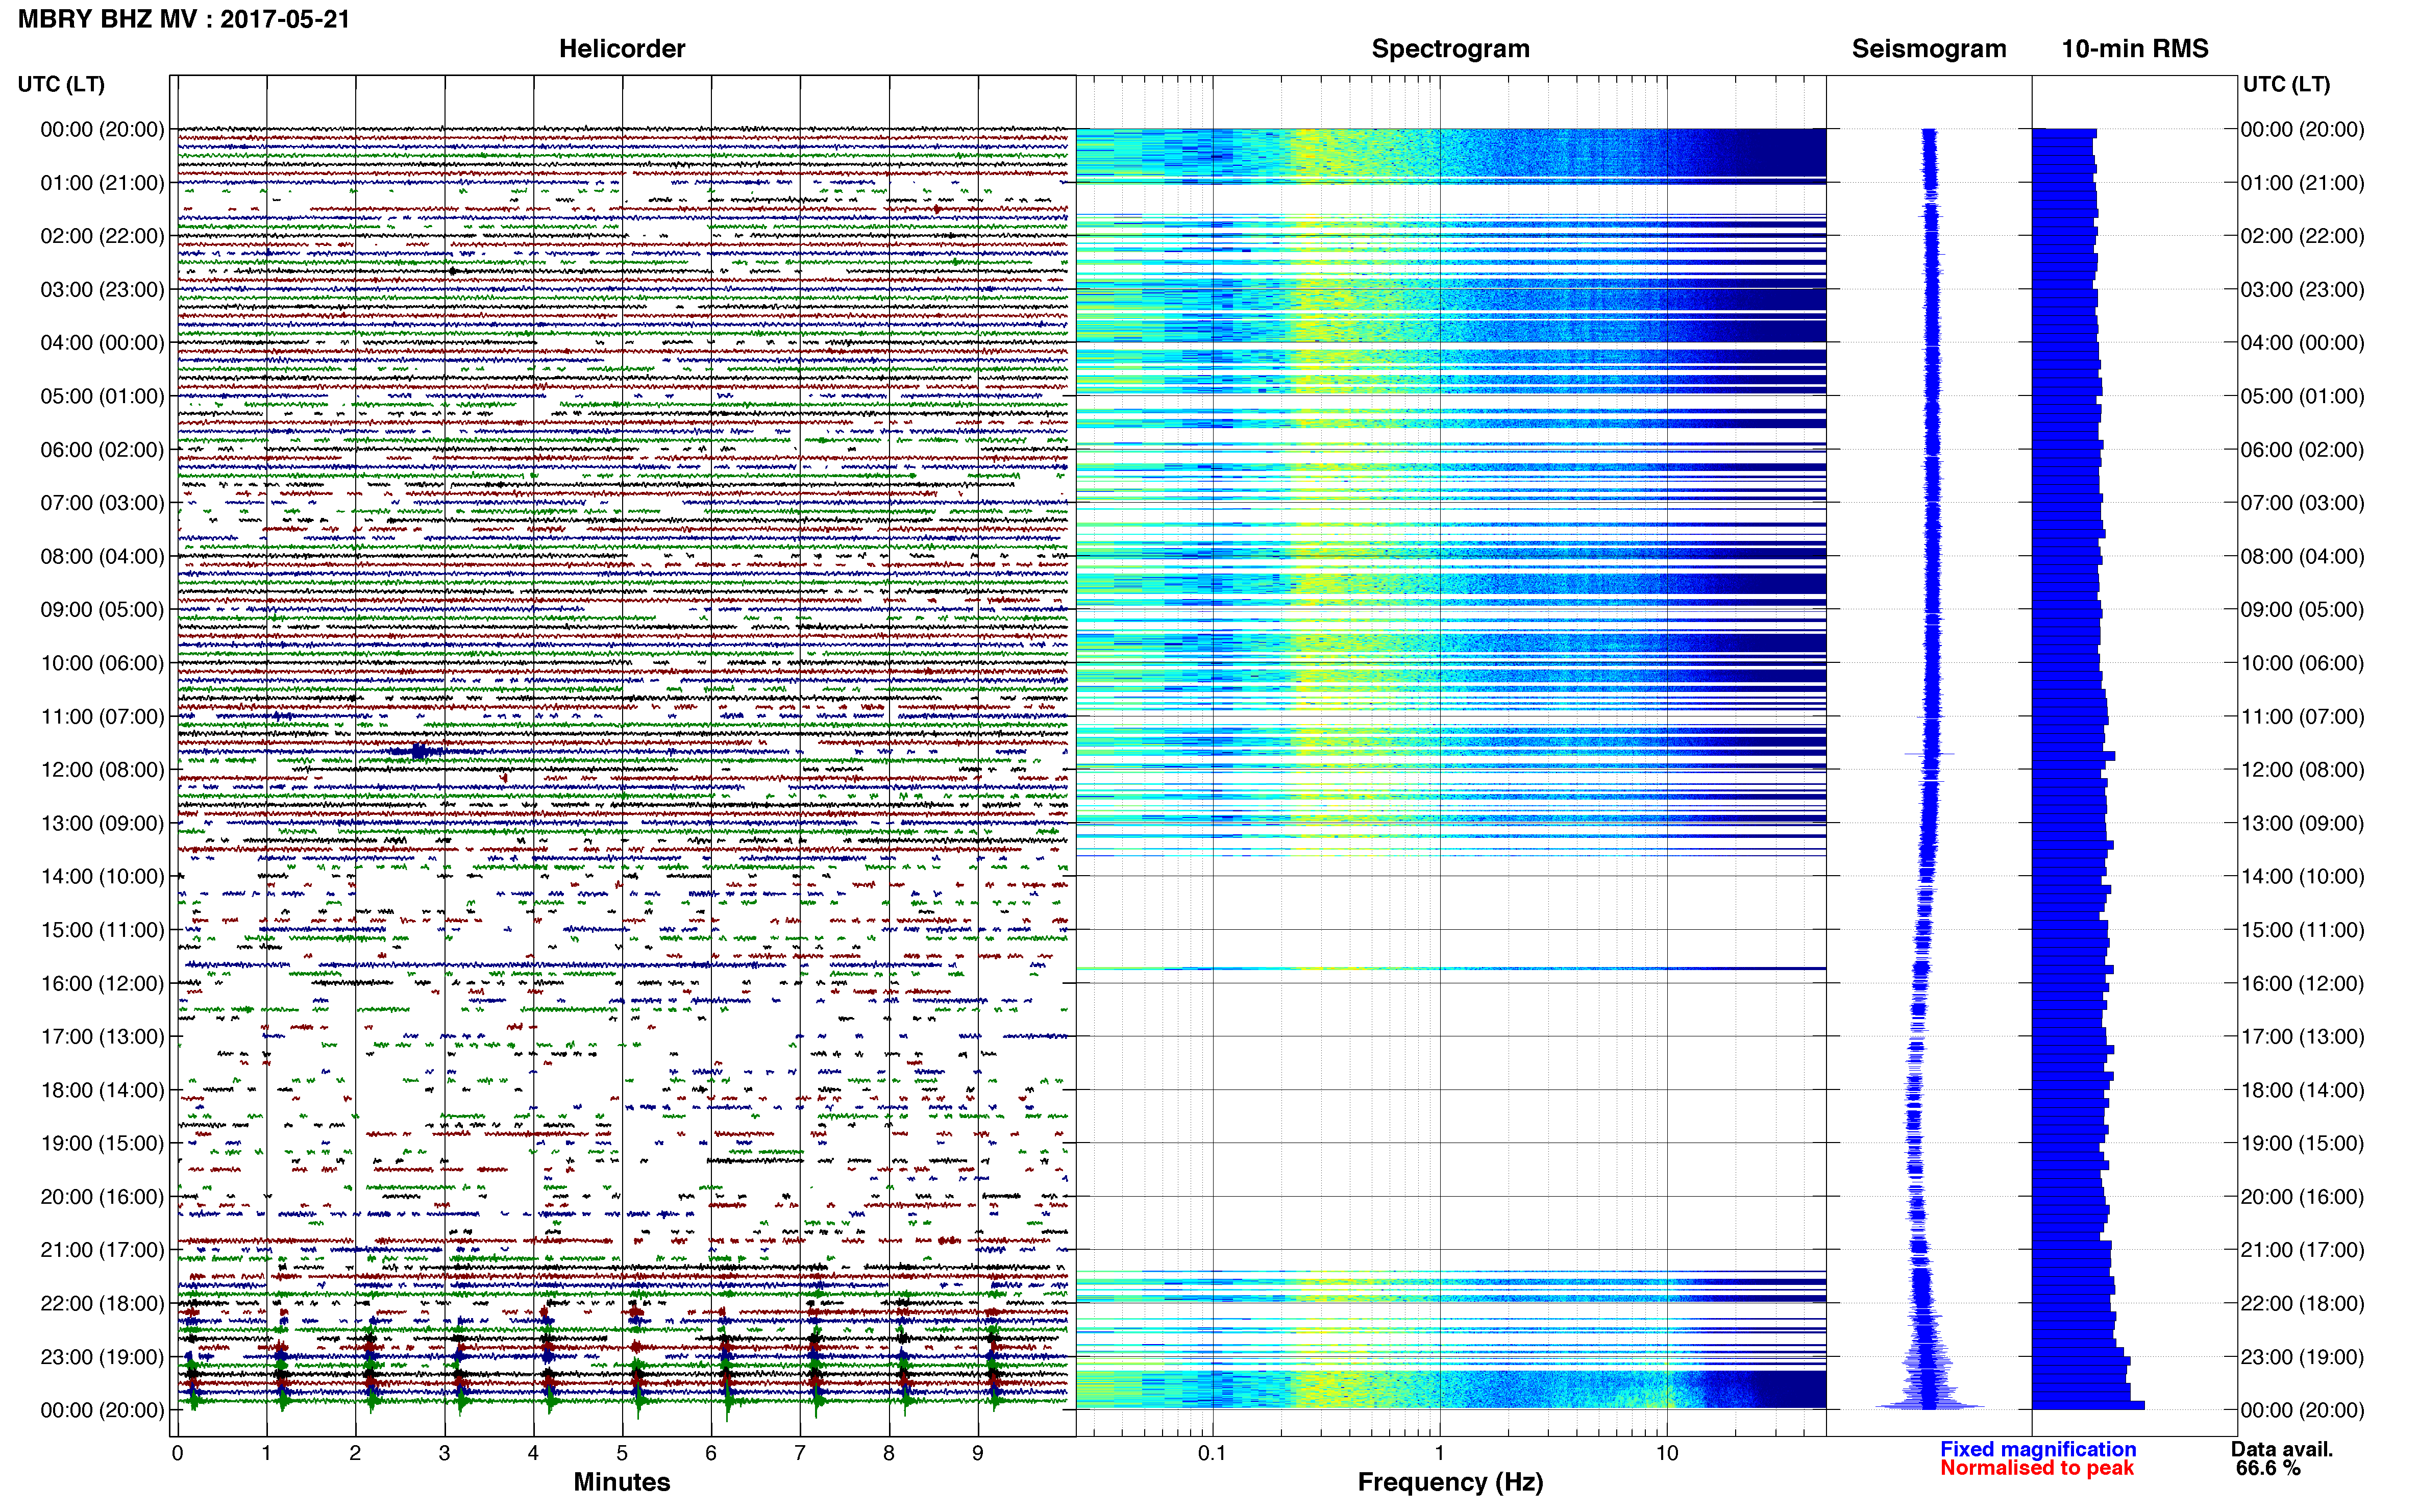Click the spectrogram band near 15:40 UTC
This screenshot has height=1512, width=2419.
coord(1450,968)
